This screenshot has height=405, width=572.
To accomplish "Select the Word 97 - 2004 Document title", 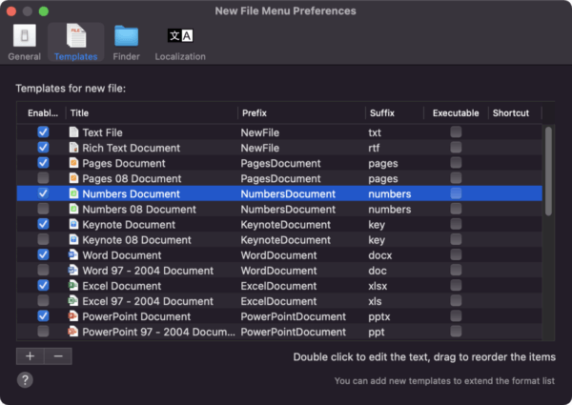I will click(148, 271).
